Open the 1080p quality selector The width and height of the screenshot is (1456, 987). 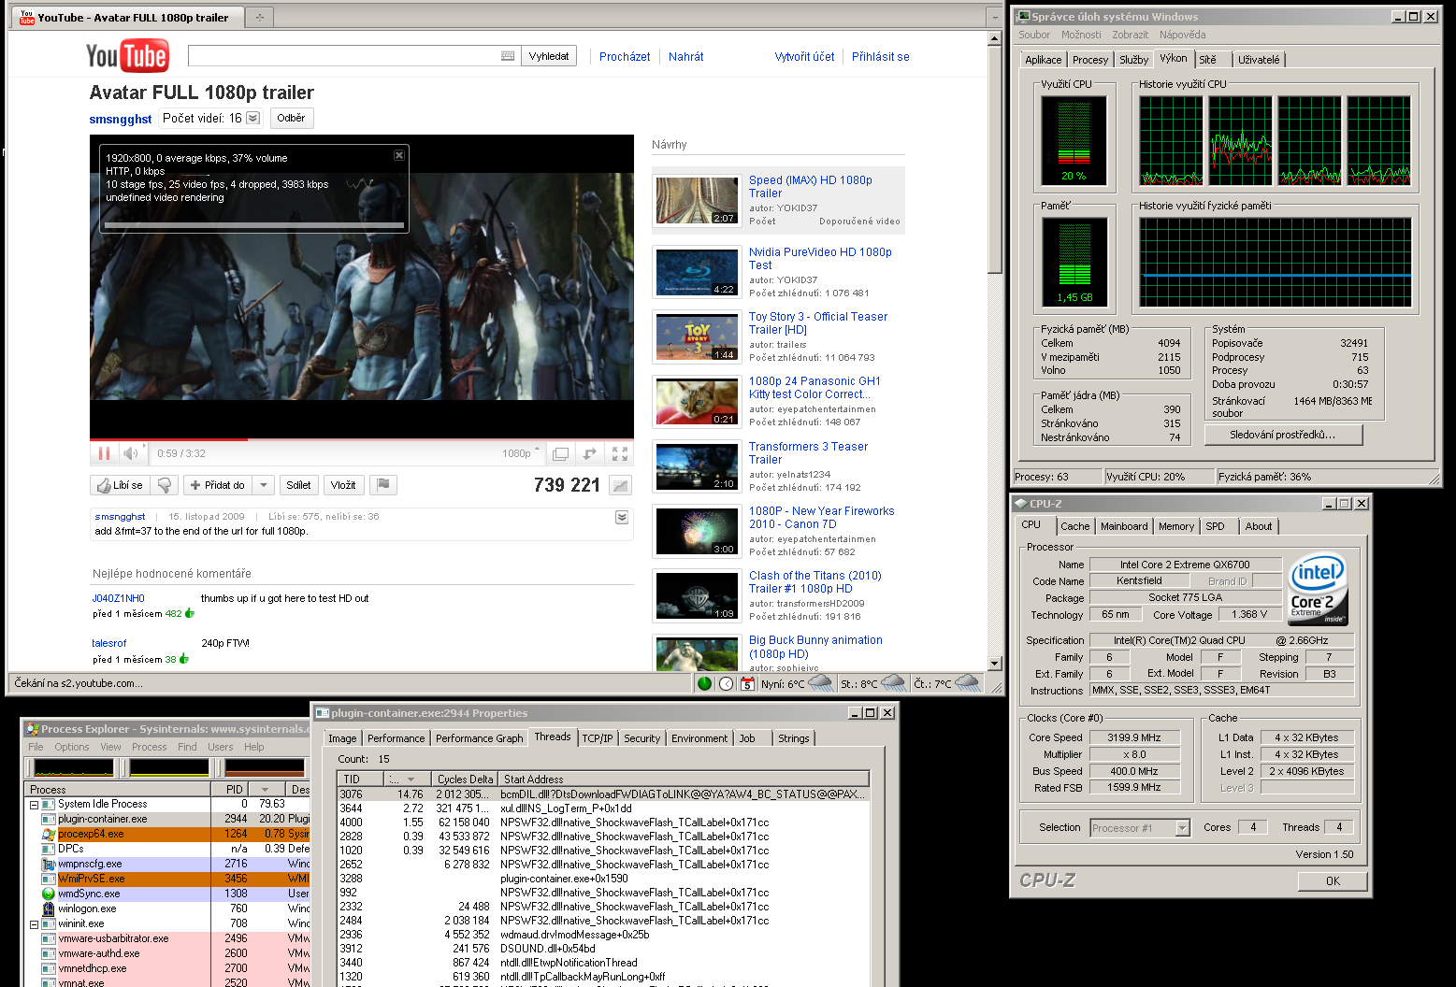click(x=521, y=453)
